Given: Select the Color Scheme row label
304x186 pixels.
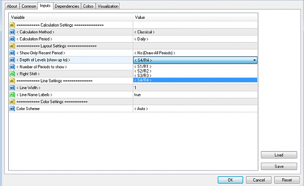Looking at the screenshot, I should 28,108.
